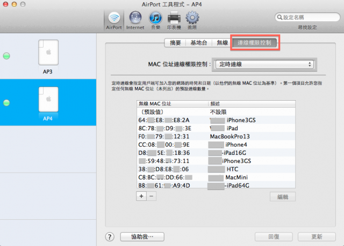Click the 協助我⋯ button
Screen dimensions: 344x246
tap(142, 236)
